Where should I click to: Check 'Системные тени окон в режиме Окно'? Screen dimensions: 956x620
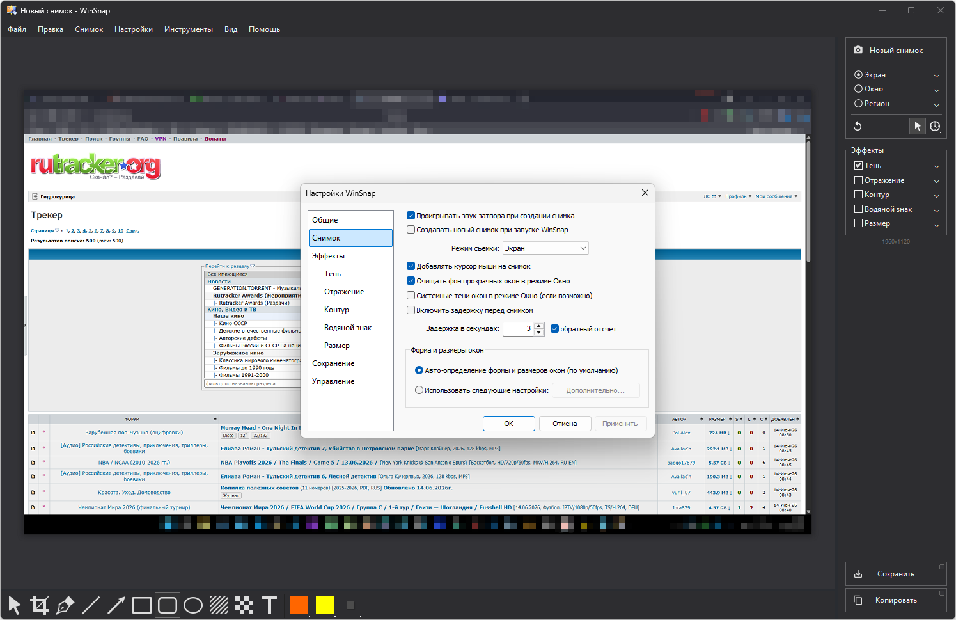[411, 296]
